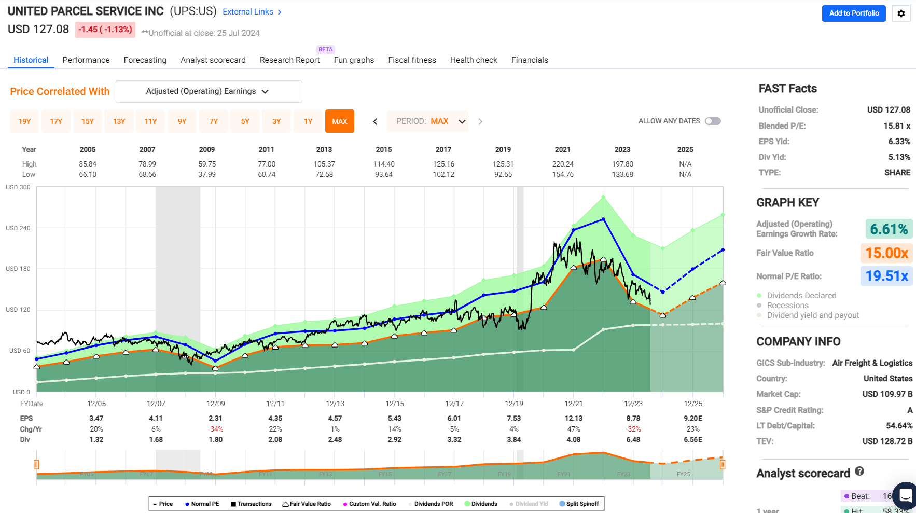This screenshot has height=513, width=916.
Task: Click the left period navigation chevron
Action: pyautogui.click(x=375, y=121)
